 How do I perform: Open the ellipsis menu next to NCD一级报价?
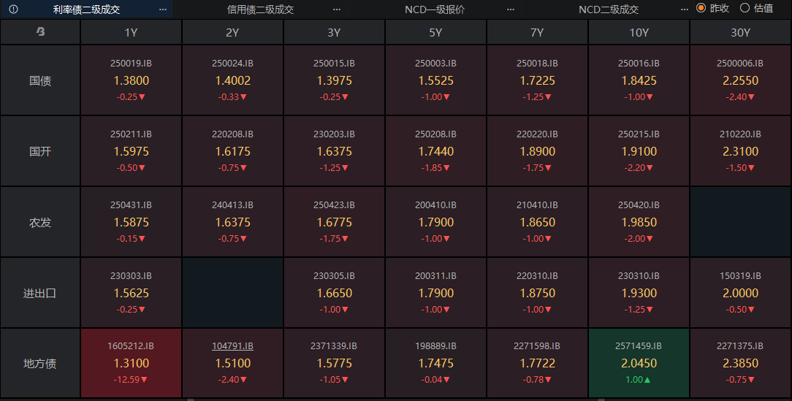510,9
